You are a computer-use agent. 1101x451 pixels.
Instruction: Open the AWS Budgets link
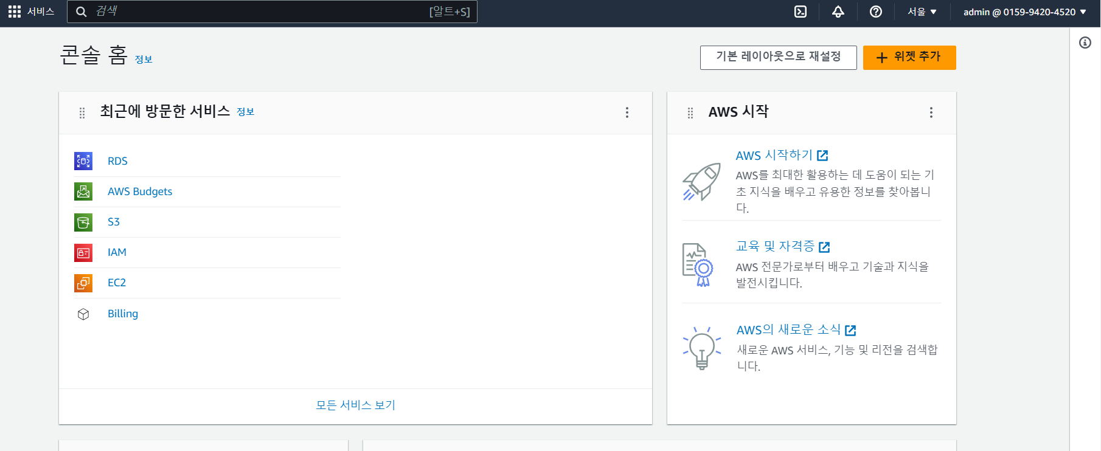[x=140, y=191]
